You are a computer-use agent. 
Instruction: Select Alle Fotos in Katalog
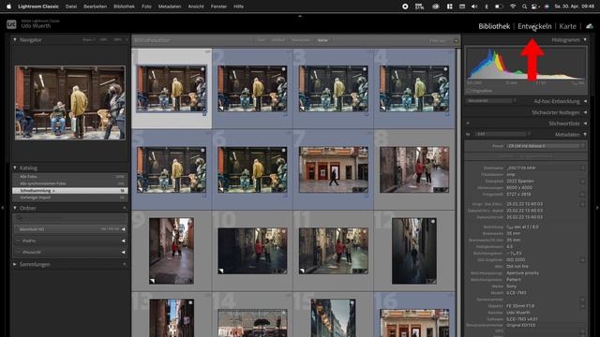(70, 177)
